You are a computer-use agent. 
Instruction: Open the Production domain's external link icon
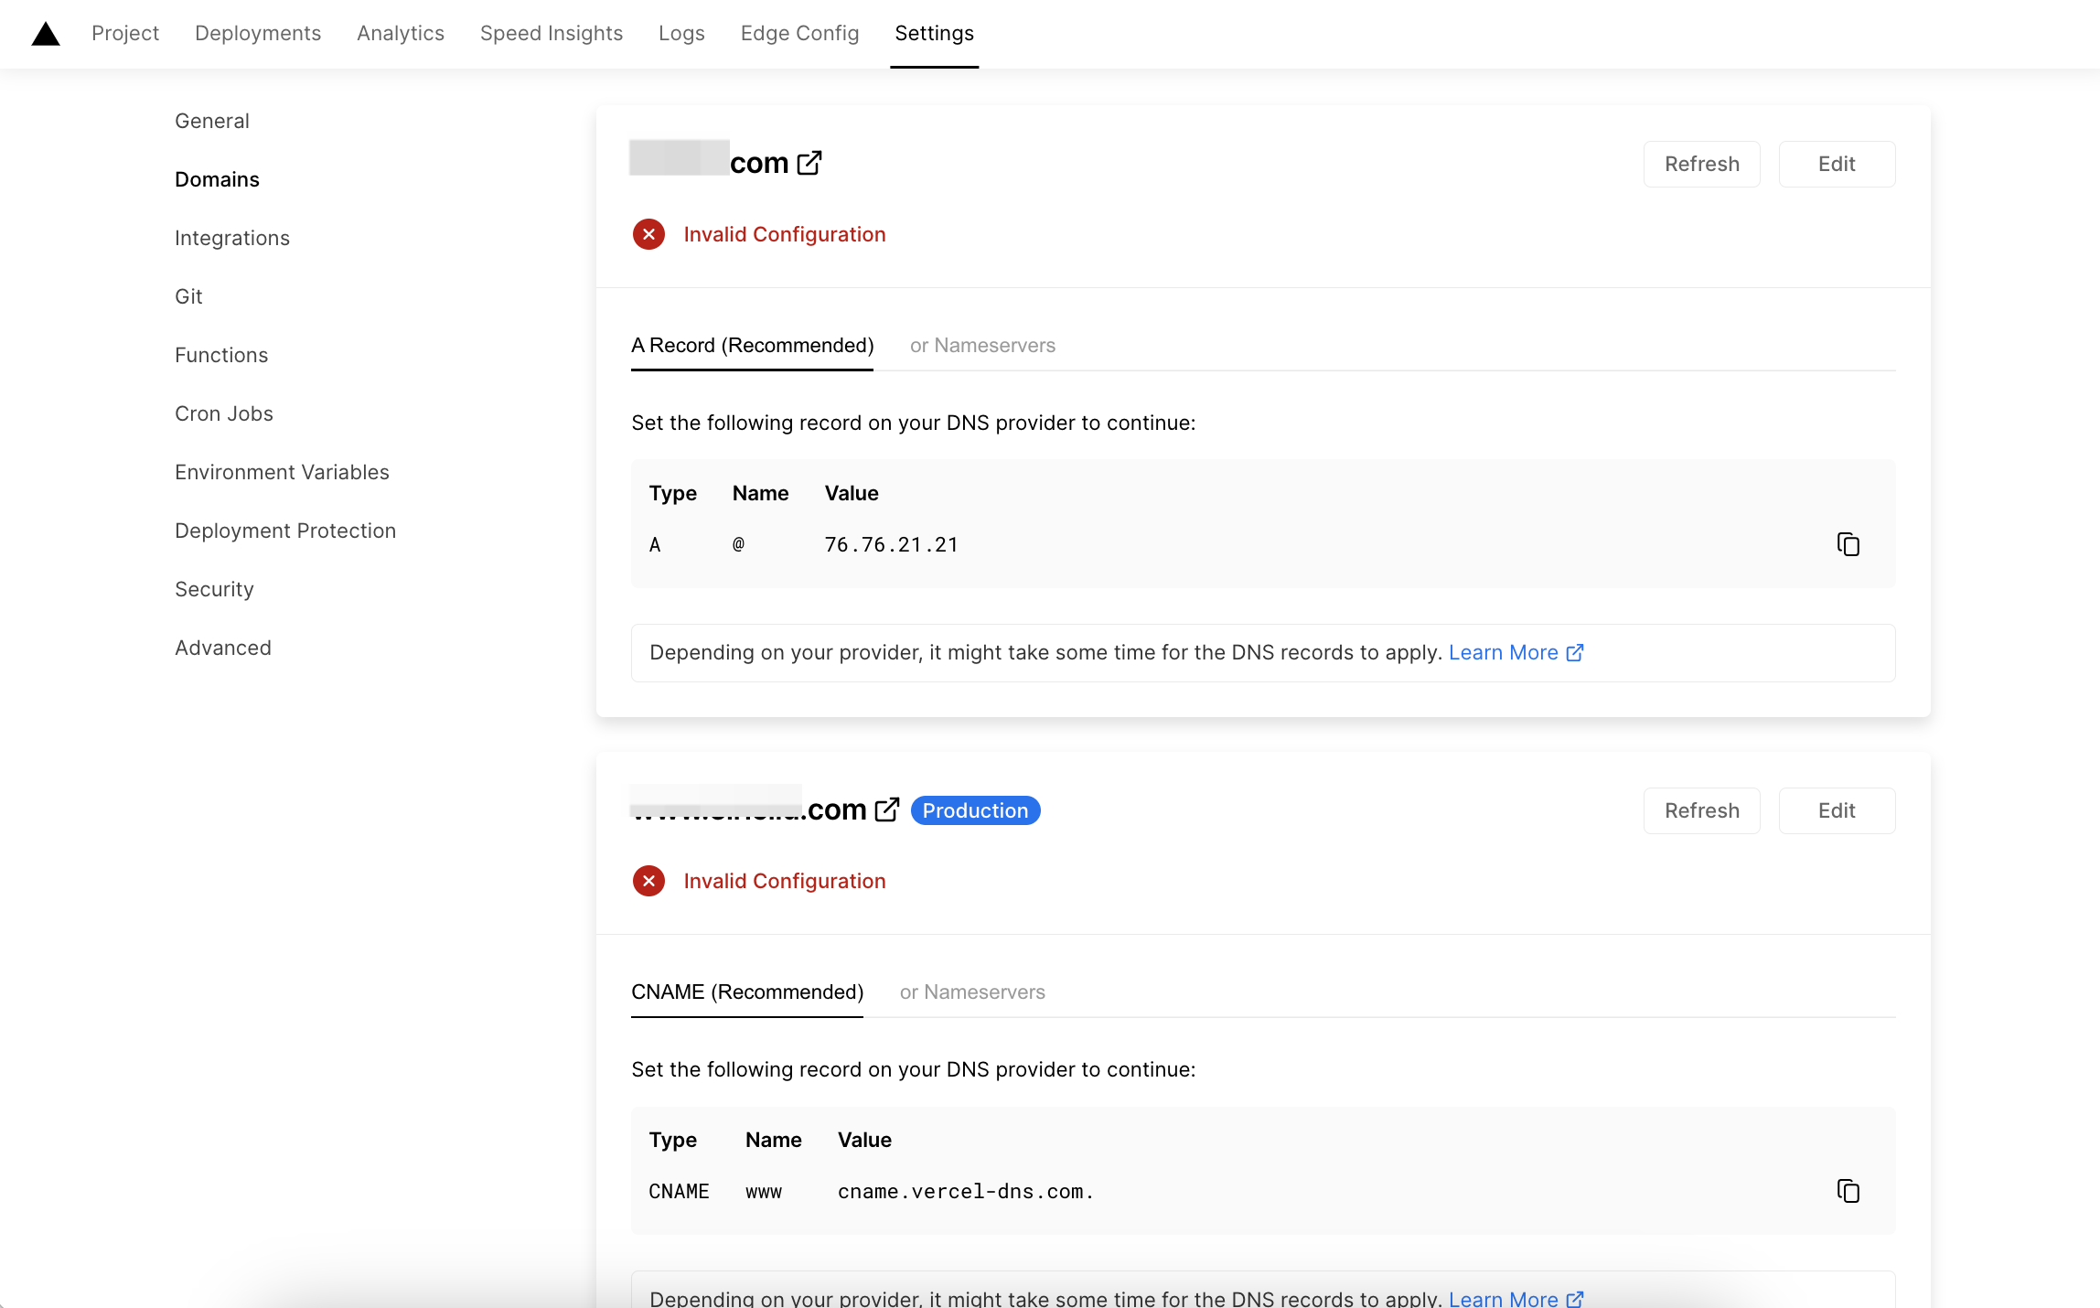click(x=887, y=809)
